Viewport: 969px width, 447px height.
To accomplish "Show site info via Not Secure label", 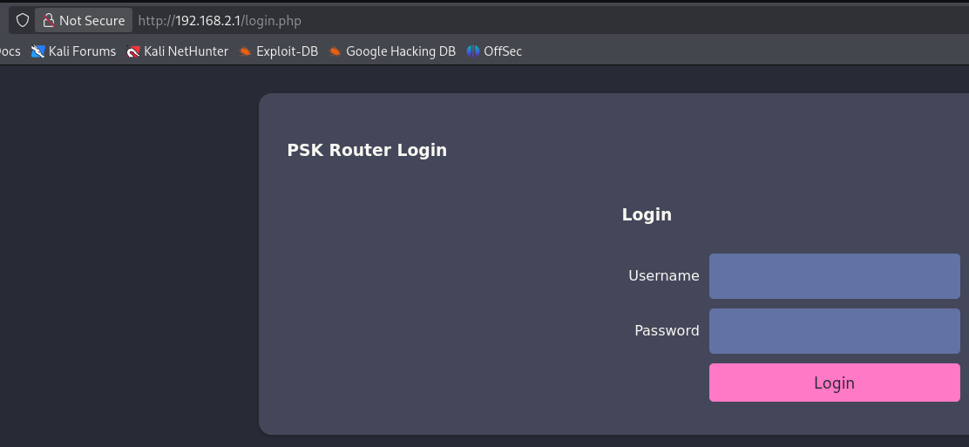I will pyautogui.click(x=92, y=20).
